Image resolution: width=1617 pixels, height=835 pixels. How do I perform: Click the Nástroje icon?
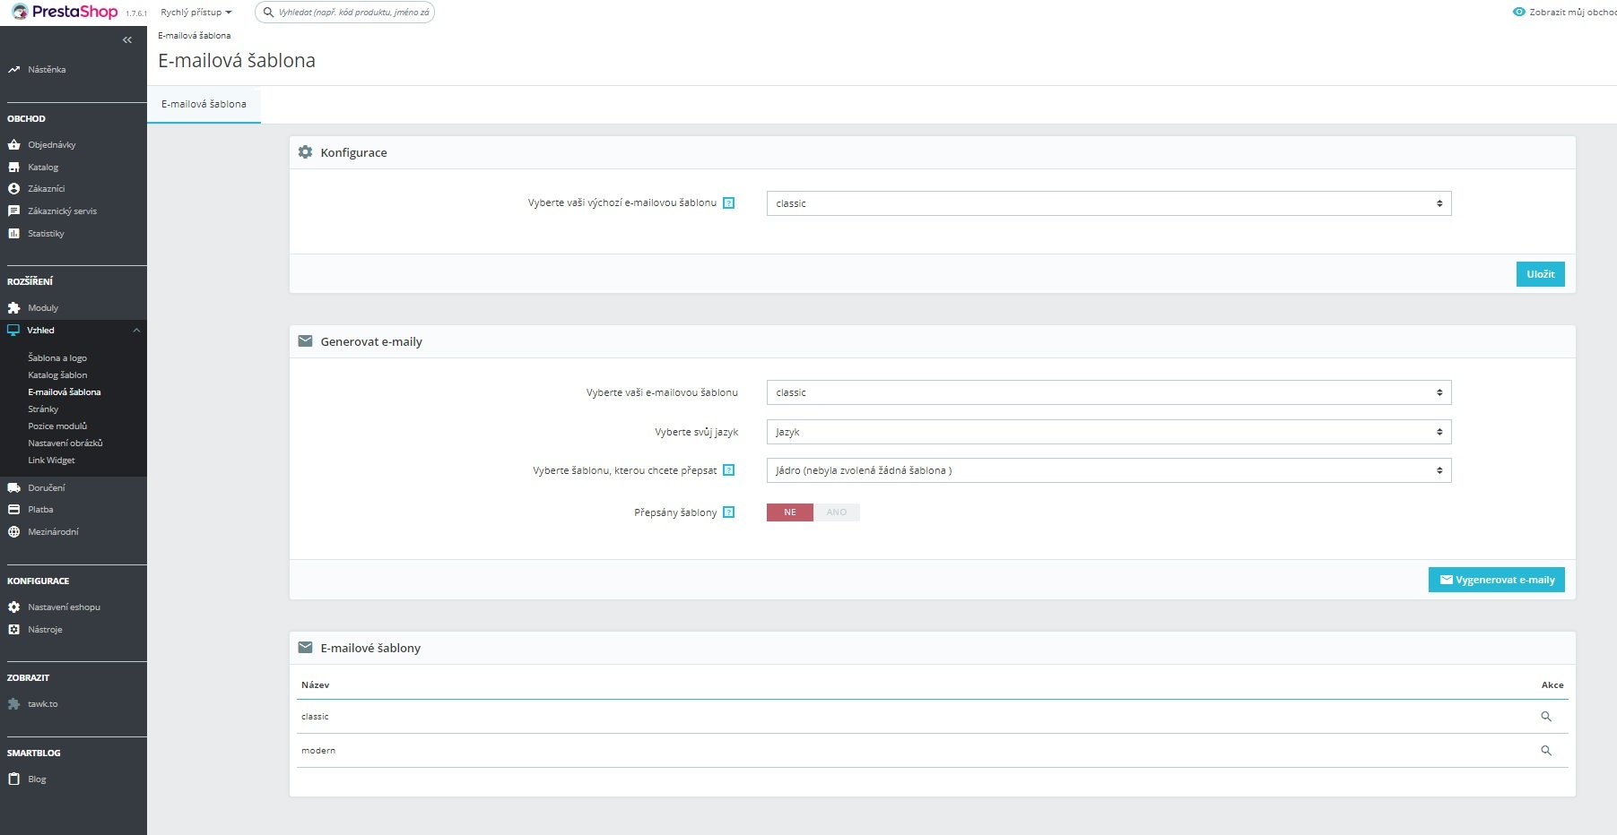coord(13,629)
